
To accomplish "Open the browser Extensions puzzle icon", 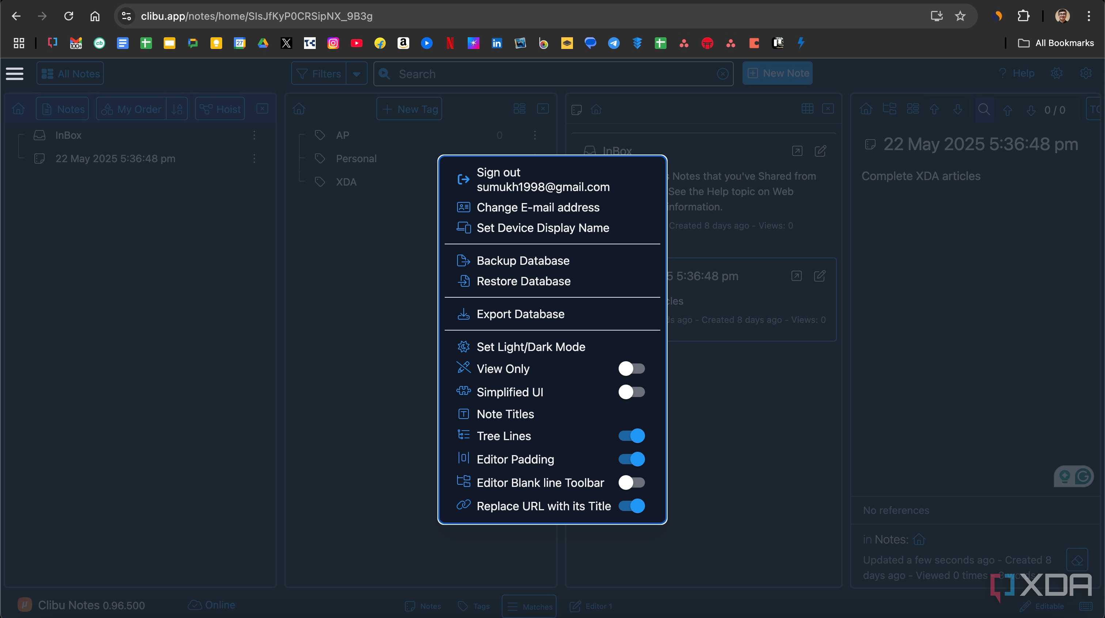I will tap(1023, 16).
